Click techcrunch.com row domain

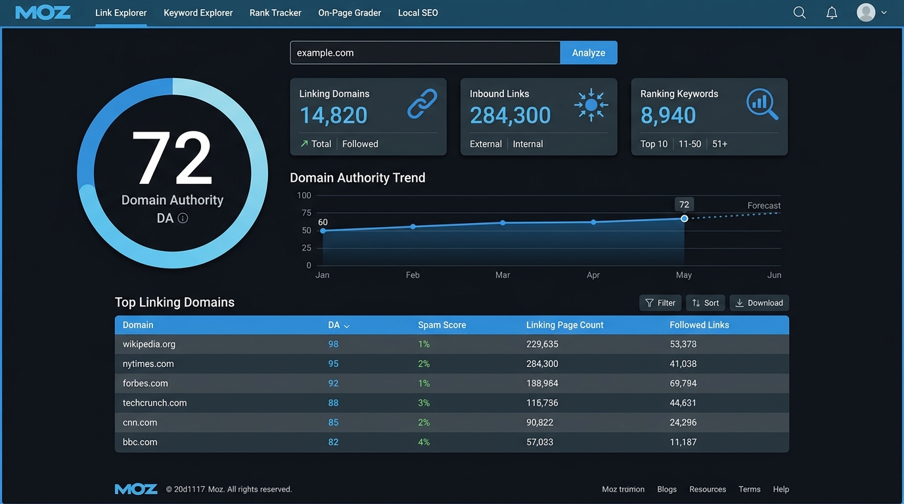[x=155, y=403]
